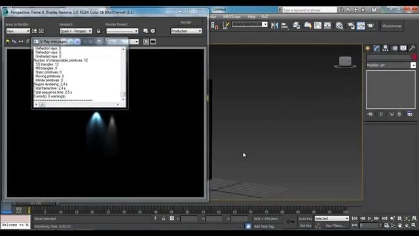Image resolution: width=419 pixels, height=236 pixels.
Task: Open Schematic View icon
Action: (x=327, y=26)
